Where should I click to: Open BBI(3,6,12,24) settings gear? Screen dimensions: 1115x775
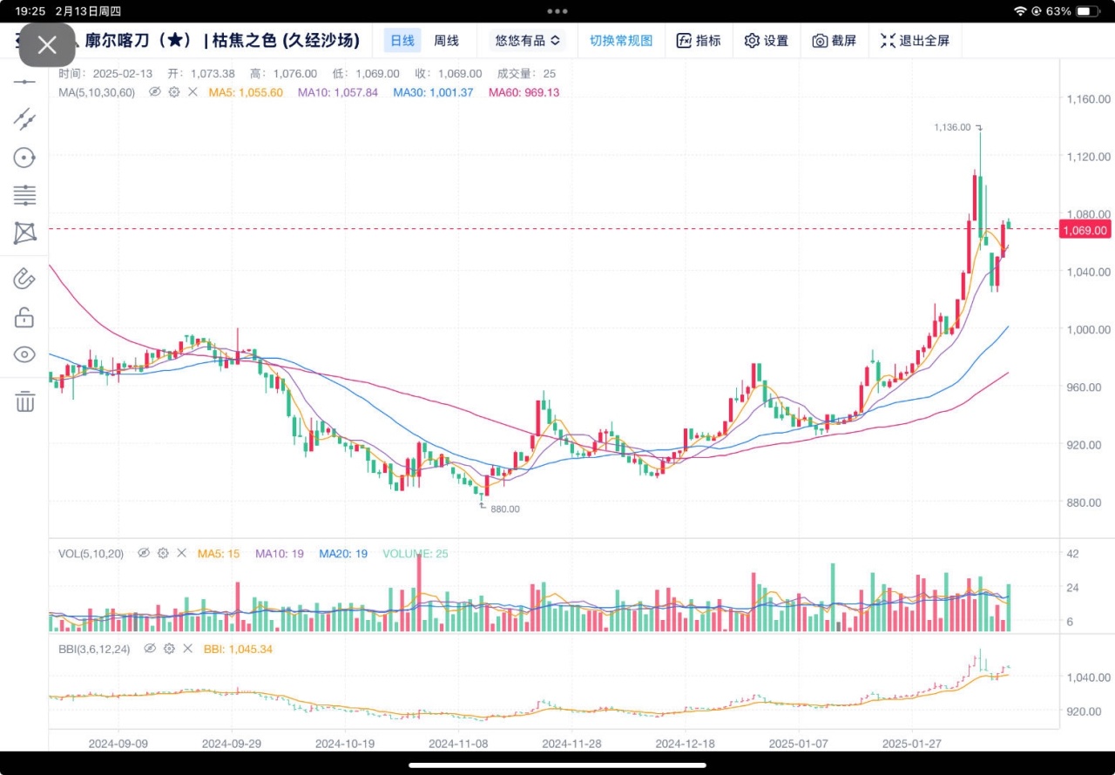click(x=169, y=649)
